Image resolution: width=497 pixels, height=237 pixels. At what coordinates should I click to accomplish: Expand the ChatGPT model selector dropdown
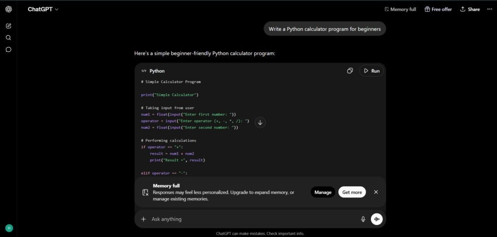click(43, 10)
